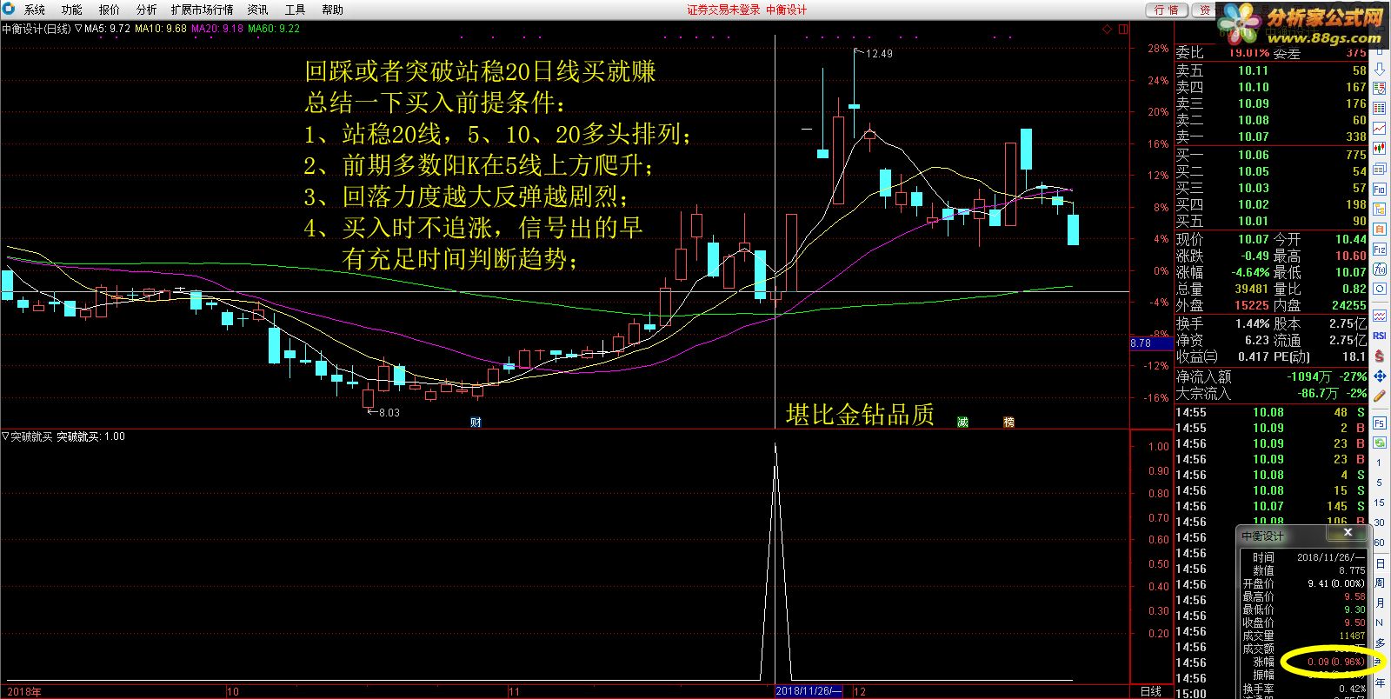Switch to 60-minute period
The image size is (1391, 699).
click(1380, 543)
